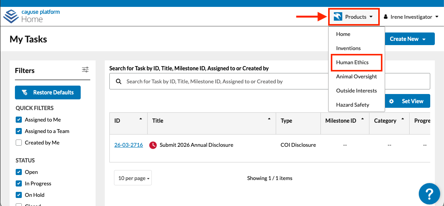The height and width of the screenshot is (206, 444).
Task: Uncheck On Hold status filter
Action: click(x=19, y=195)
